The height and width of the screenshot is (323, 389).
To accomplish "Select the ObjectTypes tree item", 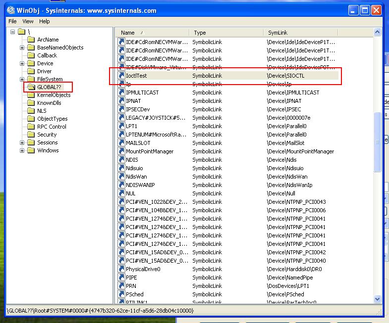I will tap(52, 119).
